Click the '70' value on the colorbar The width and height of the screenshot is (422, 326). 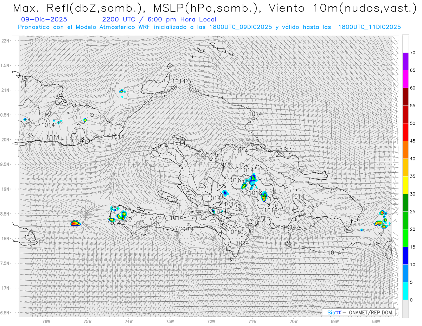point(413,53)
